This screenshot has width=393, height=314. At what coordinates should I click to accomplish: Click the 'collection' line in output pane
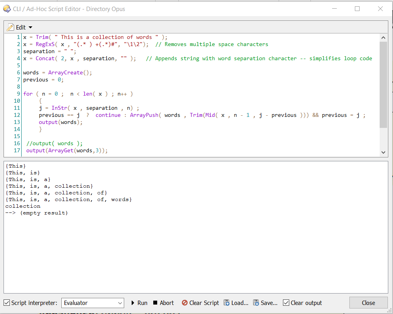23,206
